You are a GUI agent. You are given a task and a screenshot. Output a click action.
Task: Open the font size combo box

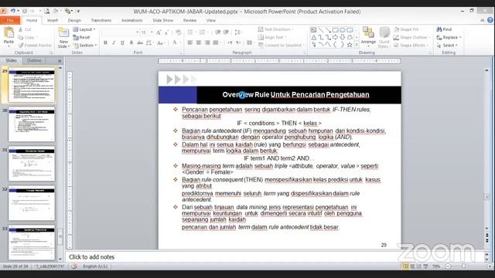click(x=147, y=32)
